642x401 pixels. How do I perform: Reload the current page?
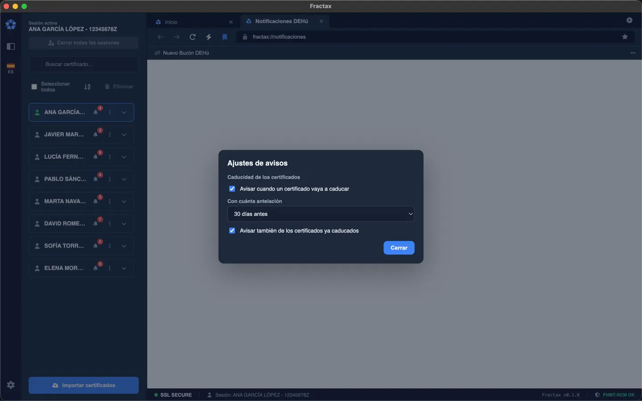(193, 37)
